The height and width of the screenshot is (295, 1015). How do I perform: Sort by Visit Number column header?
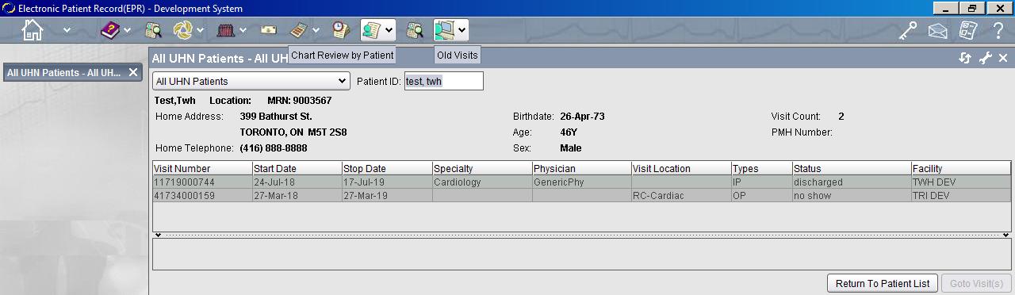pyautogui.click(x=202, y=169)
